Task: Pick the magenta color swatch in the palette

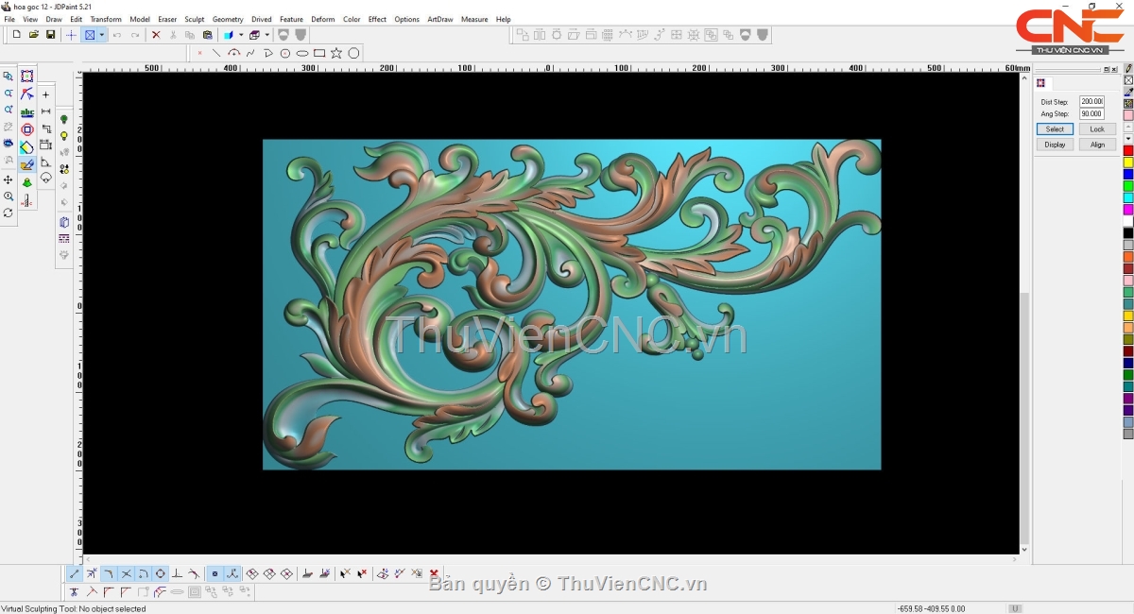Action: pyautogui.click(x=1128, y=210)
